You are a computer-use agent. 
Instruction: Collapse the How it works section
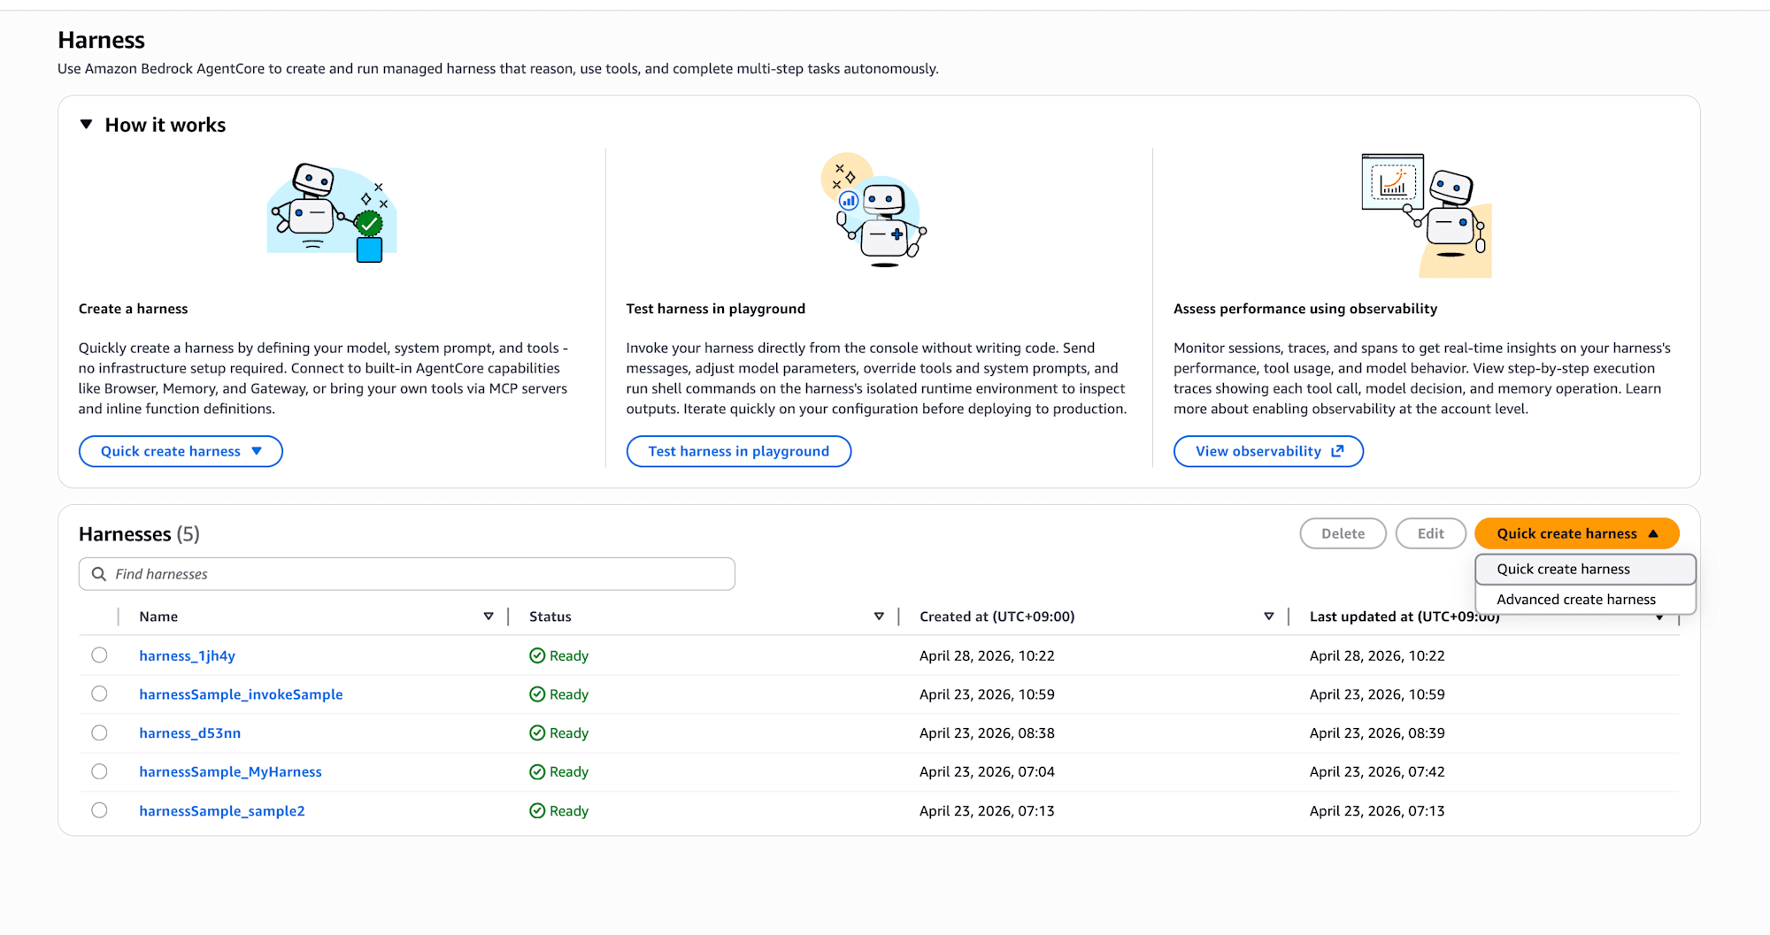click(x=86, y=125)
